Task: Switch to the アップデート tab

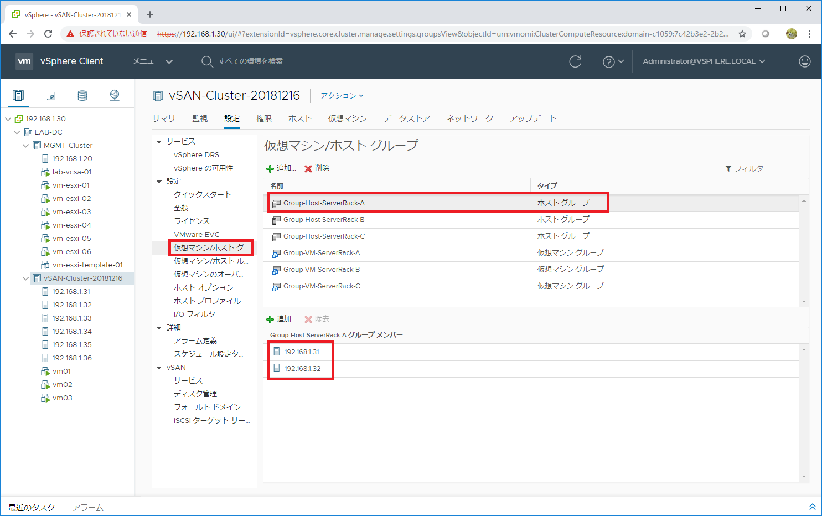Action: [533, 118]
